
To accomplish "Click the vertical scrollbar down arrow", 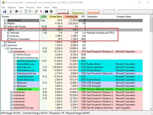I will (x=151, y=109).
